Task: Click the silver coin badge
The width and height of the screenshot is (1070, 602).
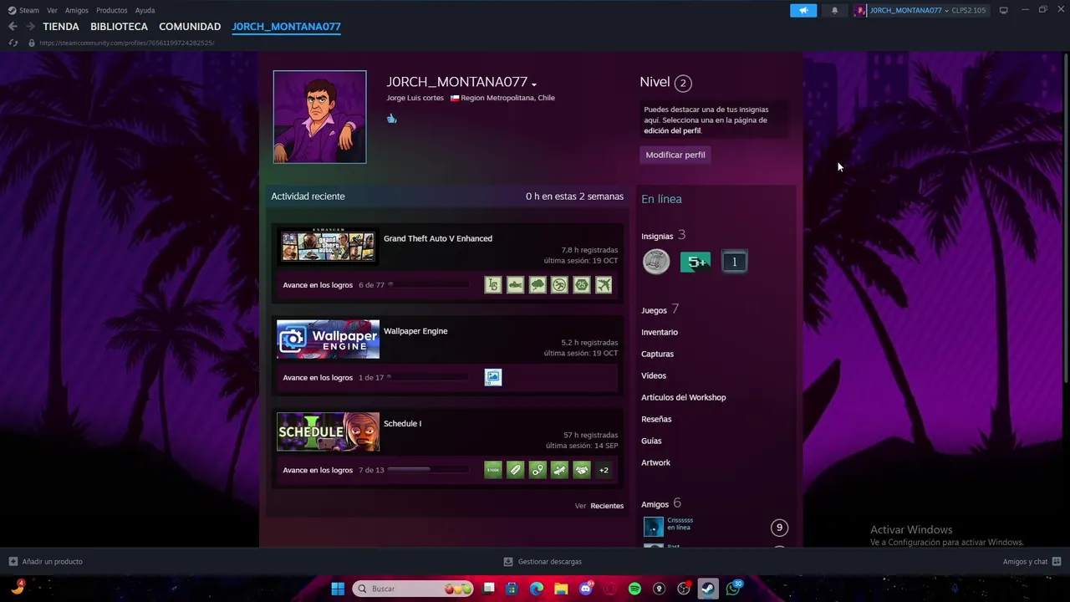Action: [656, 262]
